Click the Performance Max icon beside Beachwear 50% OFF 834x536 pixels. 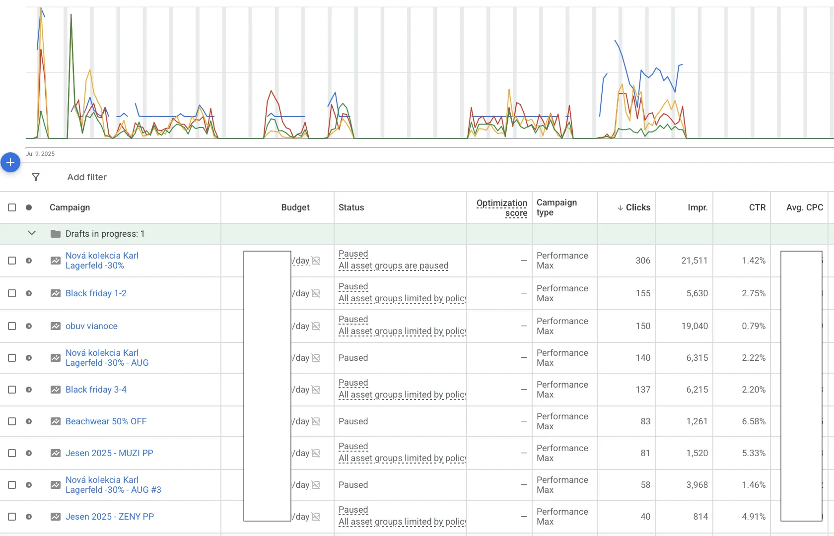56,421
